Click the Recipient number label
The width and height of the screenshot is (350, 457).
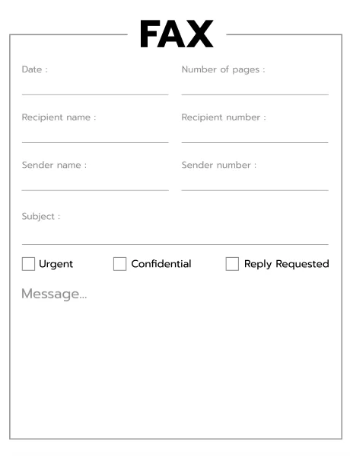pos(224,117)
